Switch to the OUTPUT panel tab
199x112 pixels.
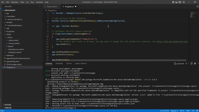(69, 63)
